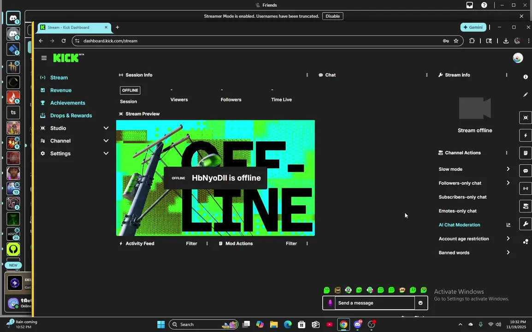Image resolution: width=532 pixels, height=332 pixels.
Task: Reload the Kick dashboard page
Action: click(x=64, y=41)
